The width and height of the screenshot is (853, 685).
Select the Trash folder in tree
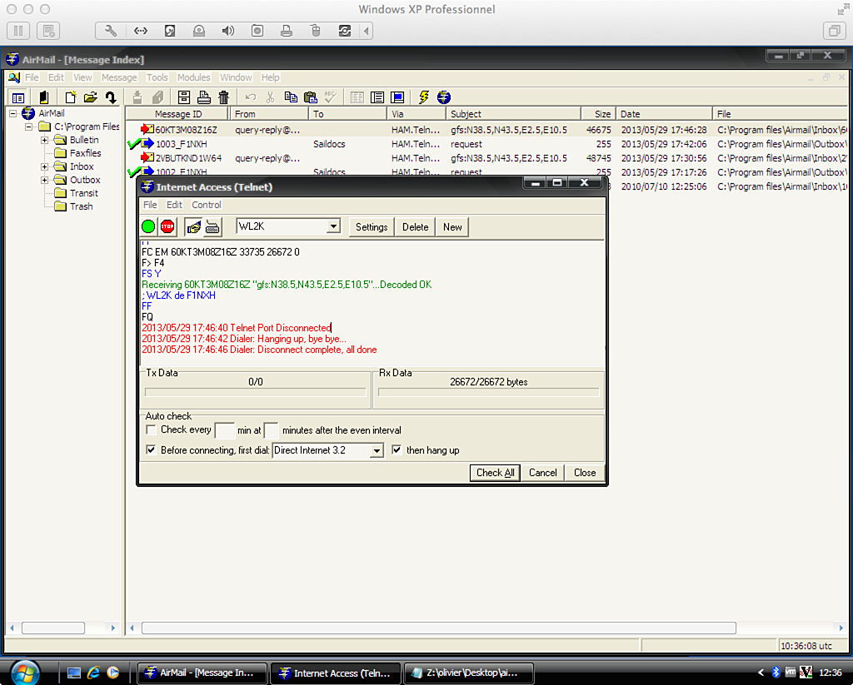(81, 206)
